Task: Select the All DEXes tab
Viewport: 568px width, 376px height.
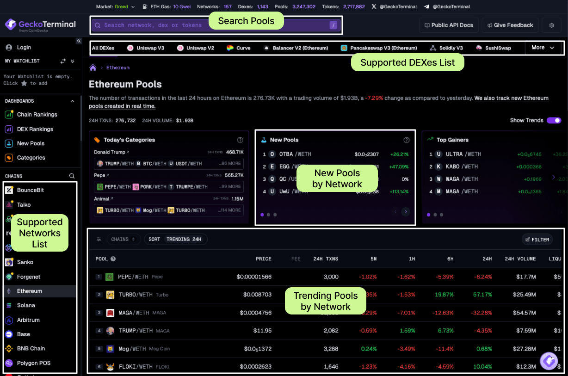Action: [x=103, y=48]
